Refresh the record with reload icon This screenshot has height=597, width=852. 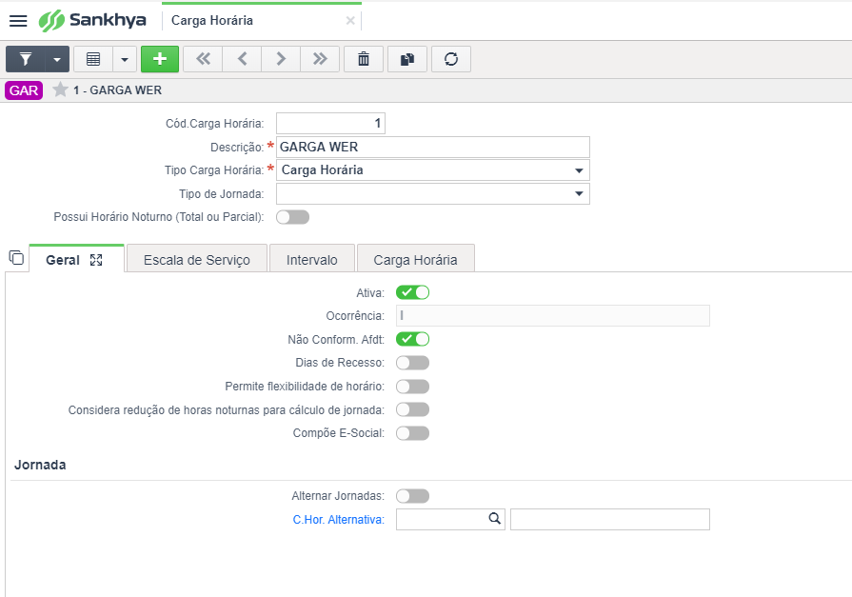[x=451, y=59]
